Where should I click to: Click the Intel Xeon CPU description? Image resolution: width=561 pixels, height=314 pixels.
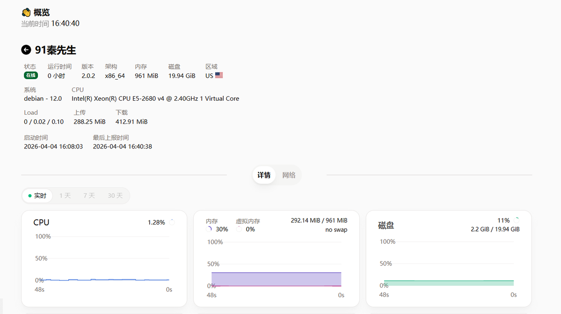click(x=155, y=99)
